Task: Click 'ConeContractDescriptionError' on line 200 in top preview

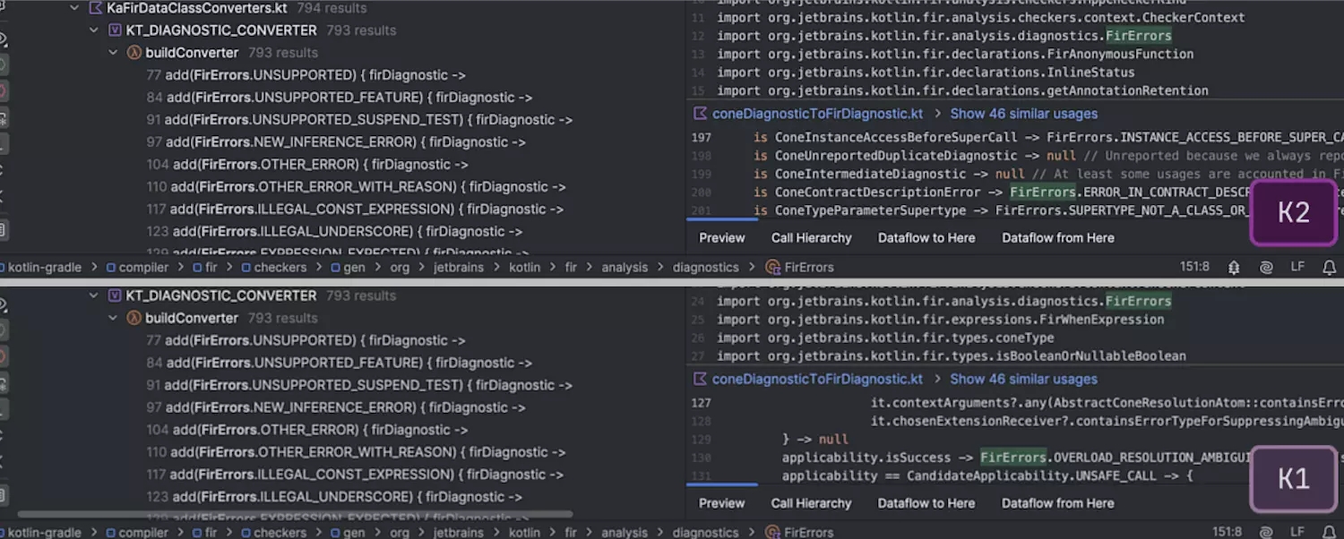Action: [x=878, y=192]
